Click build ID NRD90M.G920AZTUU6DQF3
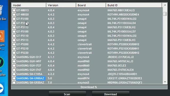This screenshot has height=96, width=170. (x=125, y=82)
